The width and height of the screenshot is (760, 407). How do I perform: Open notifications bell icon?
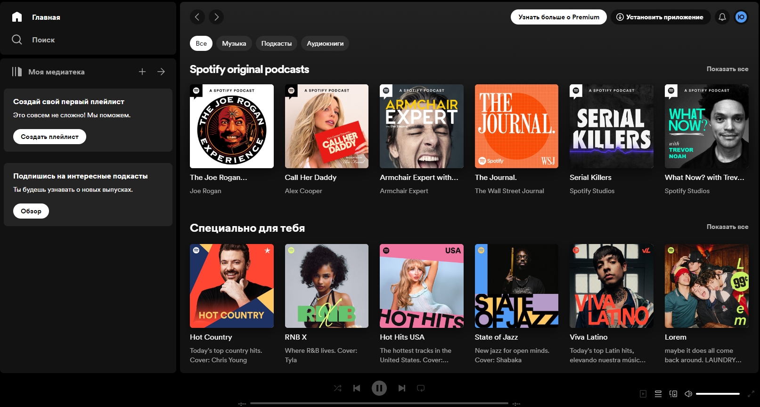pos(722,17)
